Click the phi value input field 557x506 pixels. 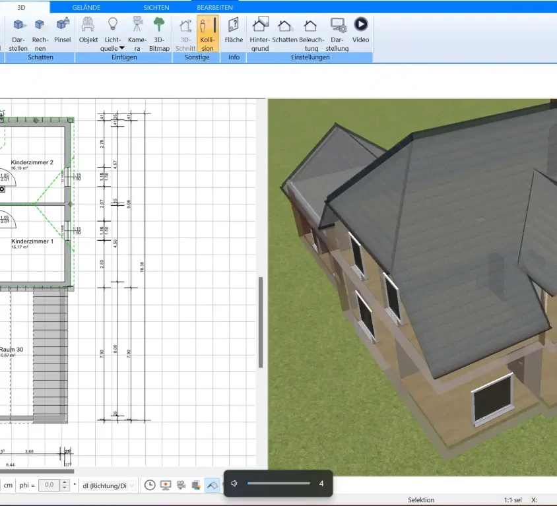[x=49, y=485]
